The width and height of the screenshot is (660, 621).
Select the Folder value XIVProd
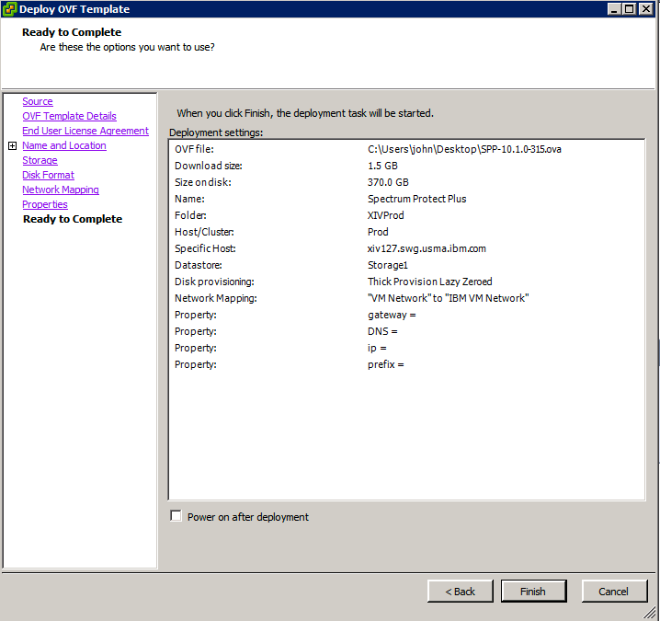(385, 215)
